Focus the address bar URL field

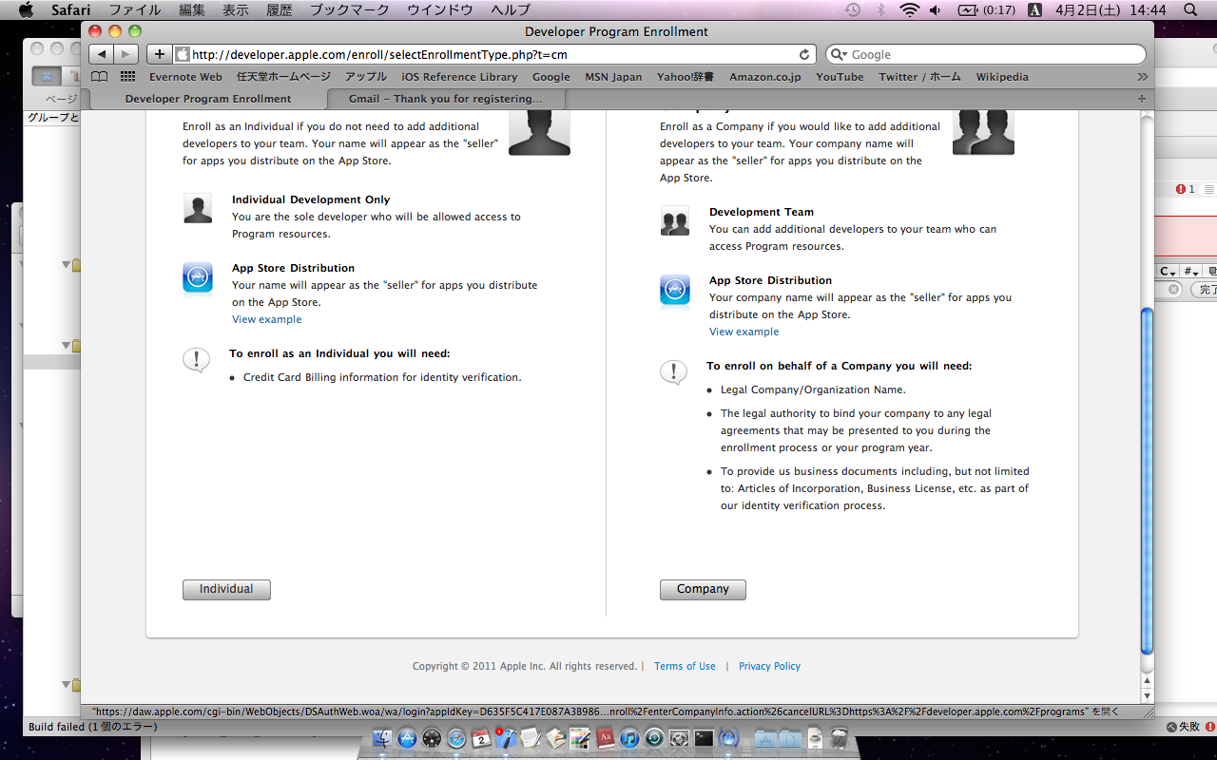click(496, 55)
